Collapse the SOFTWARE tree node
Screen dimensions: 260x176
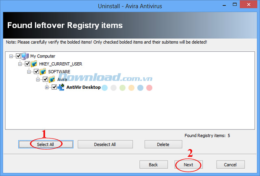pos(29,72)
